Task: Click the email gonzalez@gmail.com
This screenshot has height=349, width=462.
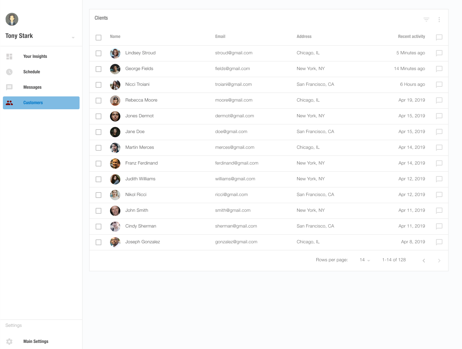Action: pyautogui.click(x=236, y=242)
